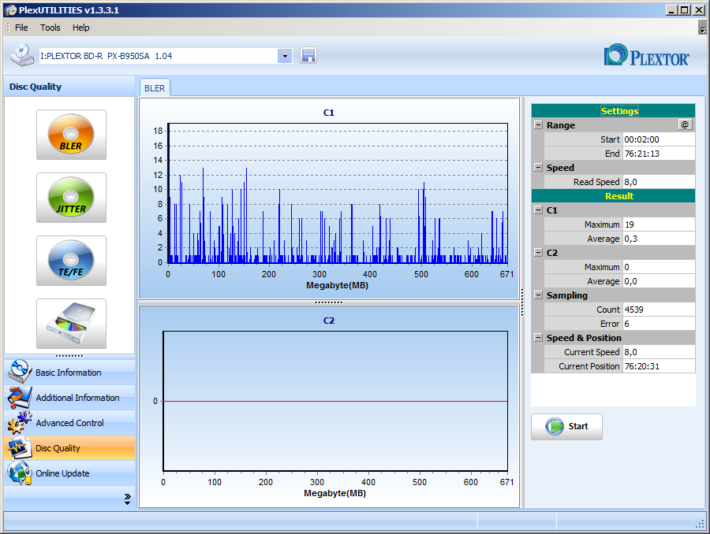Click the Basic Information disc icon

[20, 372]
